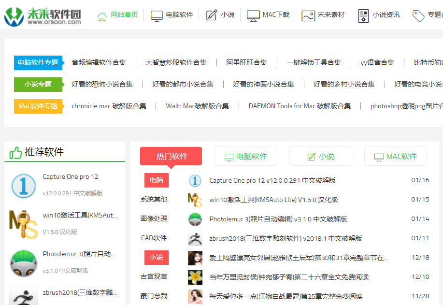Viewport: 443px width, 305px height.
Task: Open 爱上隔壁漂亮女邻居 chapter listing
Action: point(299,258)
